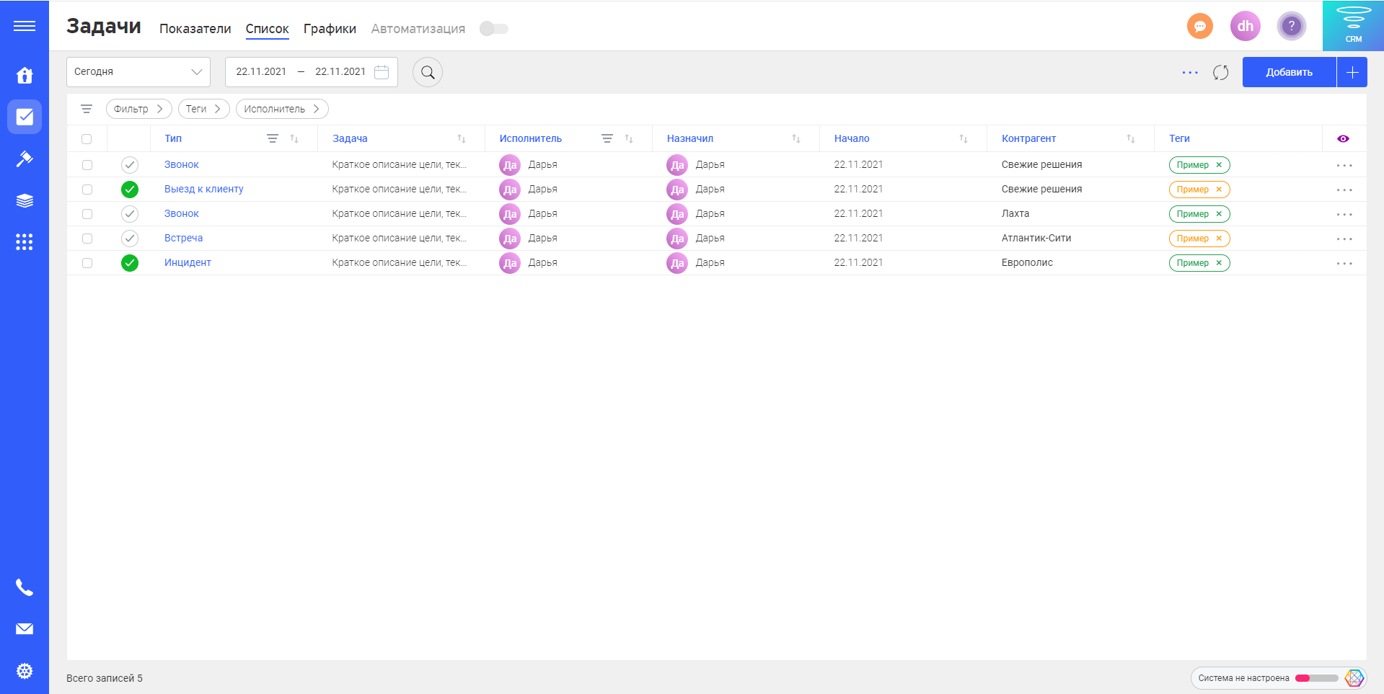
Task: Open filter icon in Тип column header
Action: pyautogui.click(x=273, y=138)
